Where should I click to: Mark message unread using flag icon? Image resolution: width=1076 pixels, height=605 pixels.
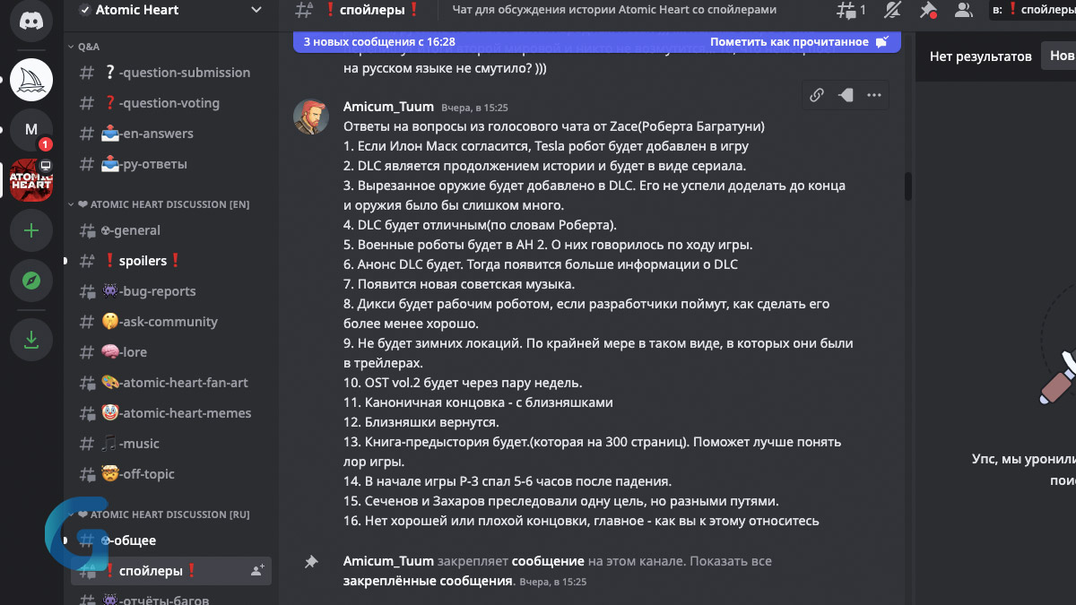click(x=845, y=96)
